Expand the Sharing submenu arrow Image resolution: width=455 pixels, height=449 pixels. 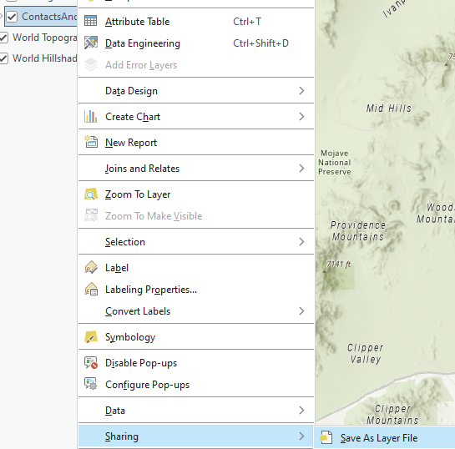301,436
